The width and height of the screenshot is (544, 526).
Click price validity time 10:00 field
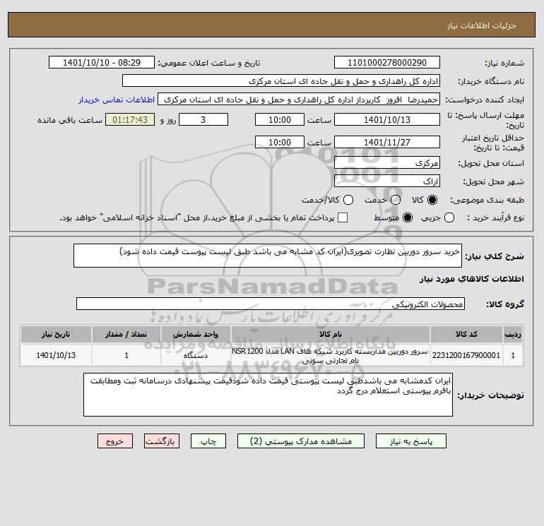coord(280,142)
